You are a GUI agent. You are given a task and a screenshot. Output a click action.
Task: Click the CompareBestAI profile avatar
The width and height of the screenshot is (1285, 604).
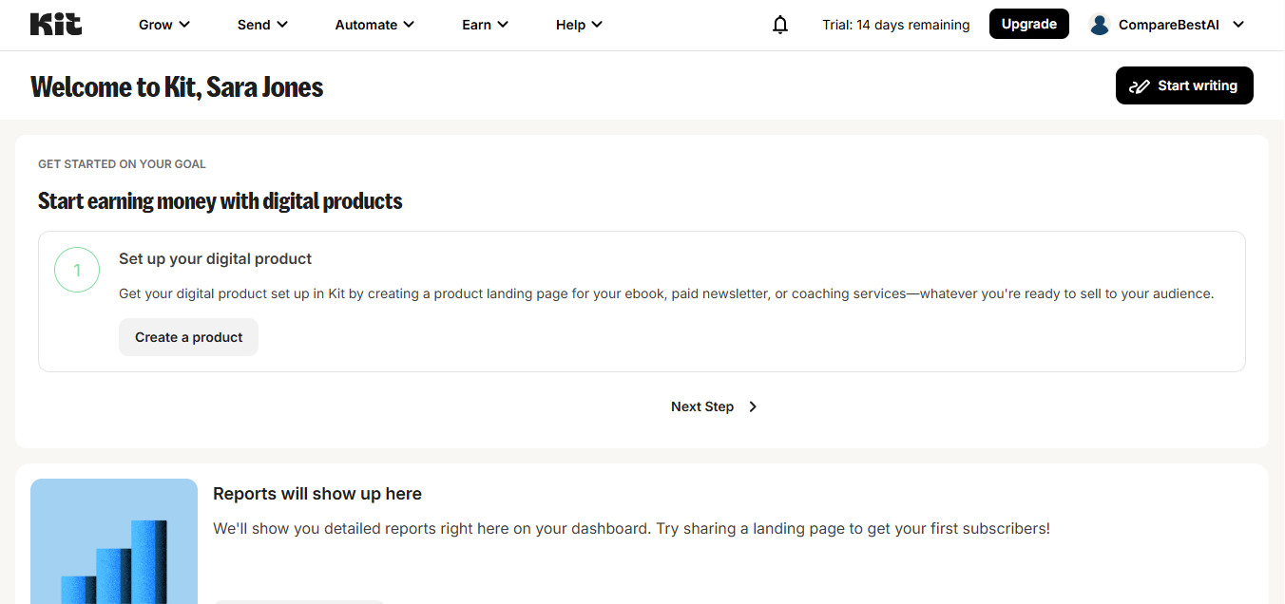coord(1100,25)
